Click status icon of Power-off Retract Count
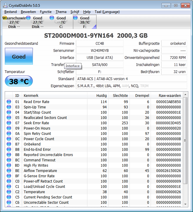Viewport: 193px width, 212px height. click(x=9, y=181)
